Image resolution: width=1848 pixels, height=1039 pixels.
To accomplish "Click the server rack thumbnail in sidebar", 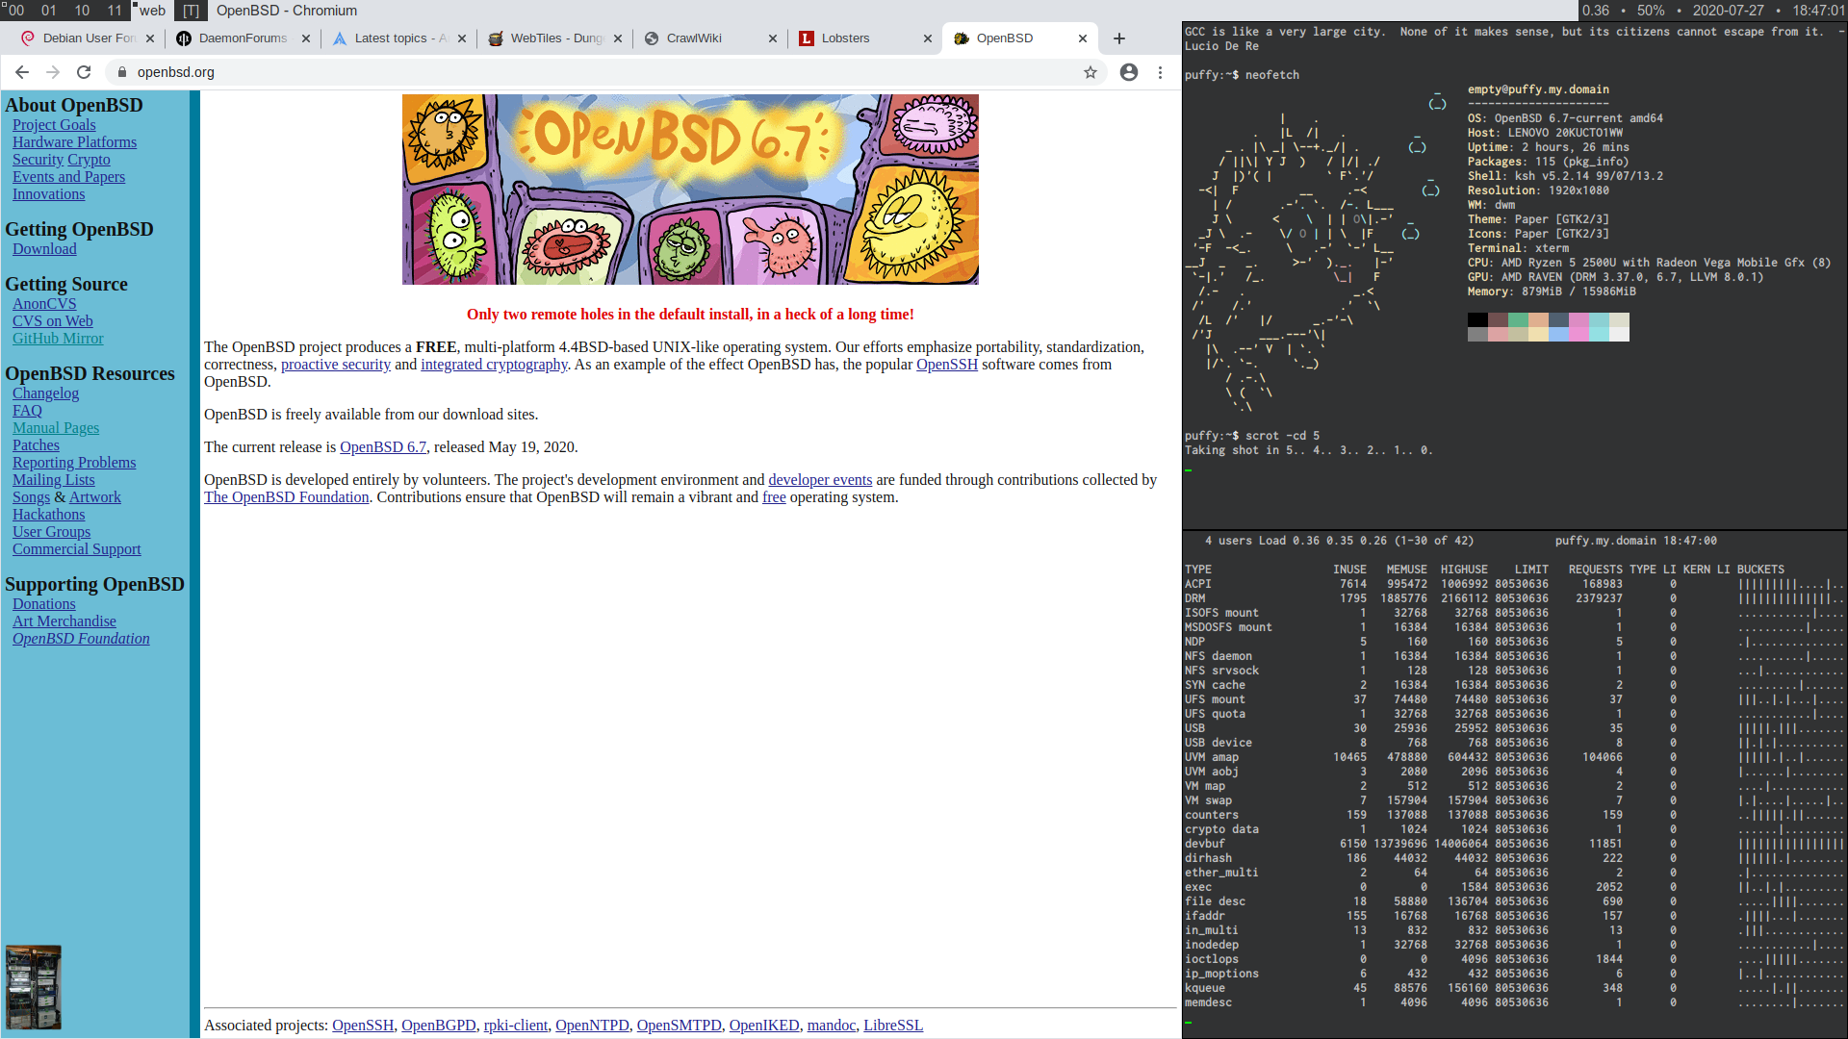I will [34, 987].
